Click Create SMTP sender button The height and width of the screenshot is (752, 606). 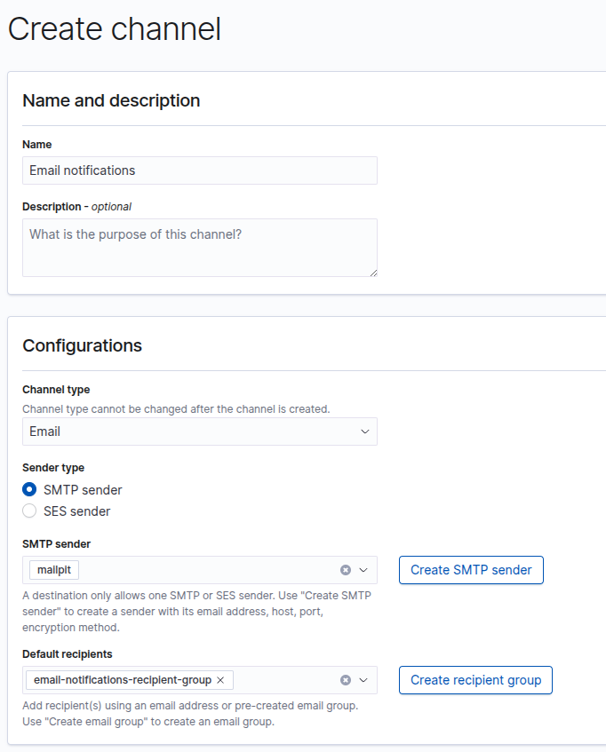[x=471, y=570]
